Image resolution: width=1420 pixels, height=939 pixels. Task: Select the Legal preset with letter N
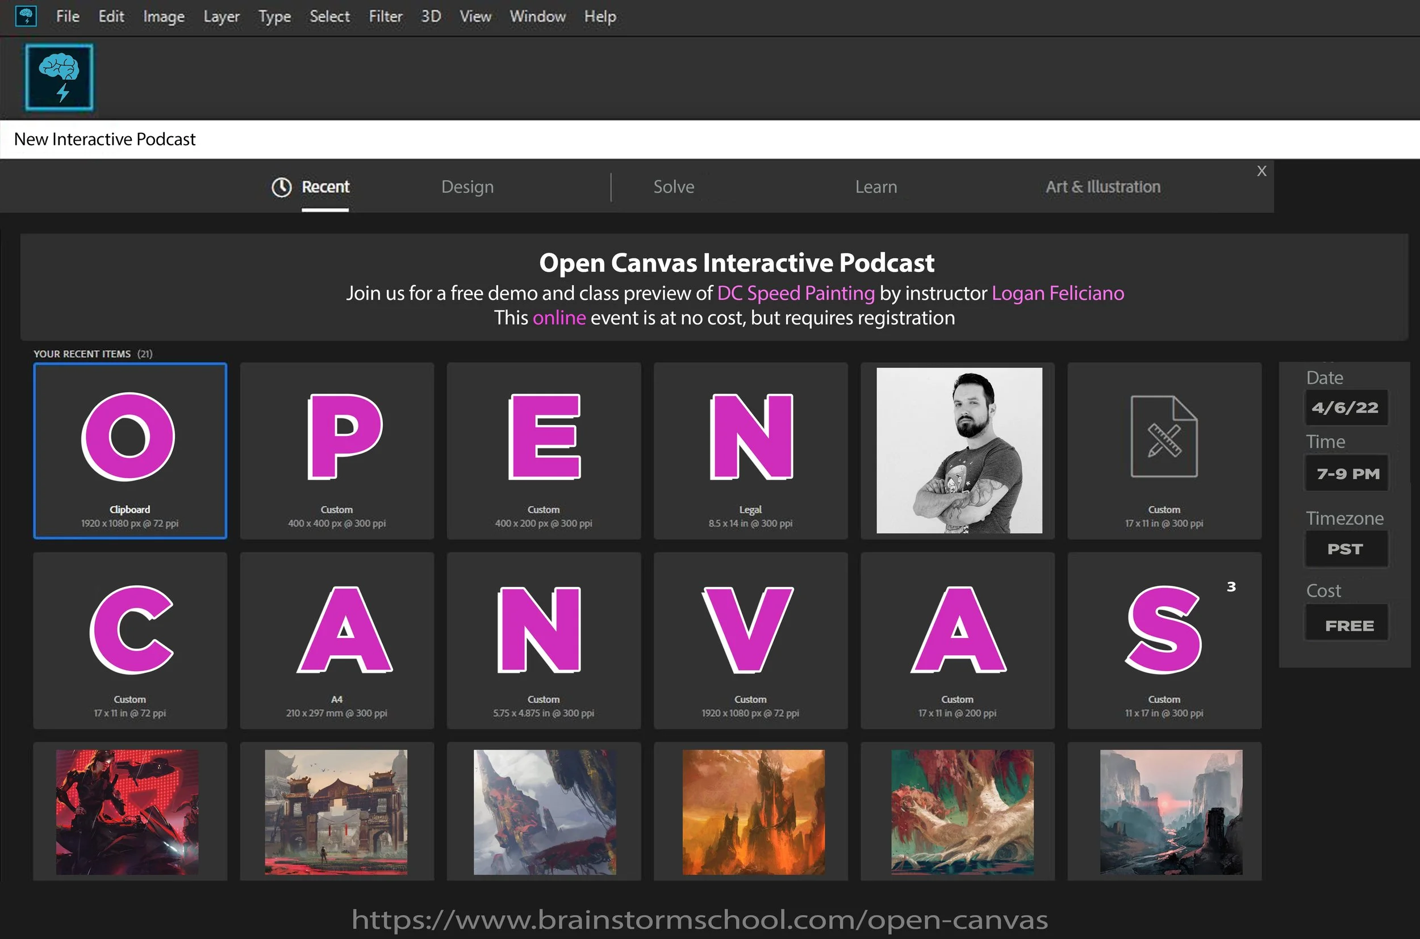pos(750,450)
